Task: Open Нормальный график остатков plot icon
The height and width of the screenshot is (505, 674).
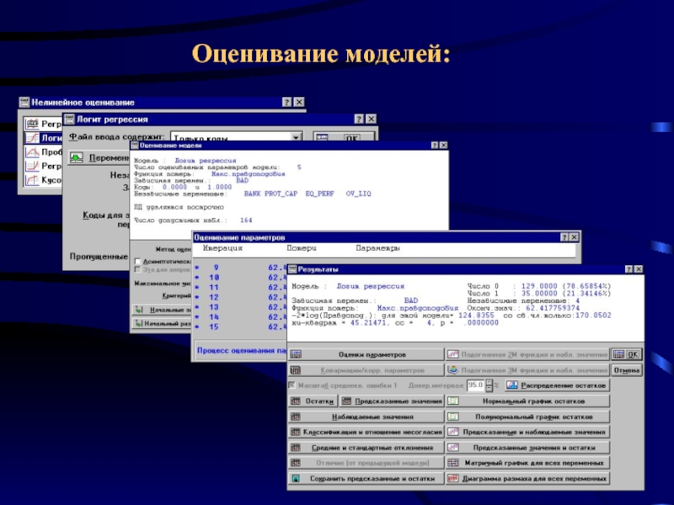Action: [453, 401]
